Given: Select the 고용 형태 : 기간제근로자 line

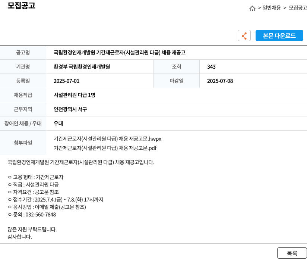Looking at the screenshot, I should tap(36, 177).
